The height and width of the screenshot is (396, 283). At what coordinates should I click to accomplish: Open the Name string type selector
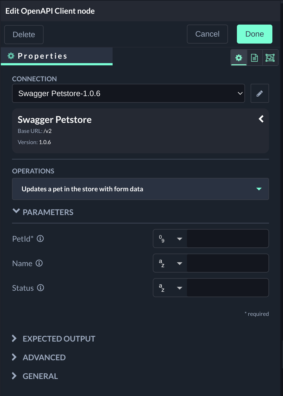(170, 263)
